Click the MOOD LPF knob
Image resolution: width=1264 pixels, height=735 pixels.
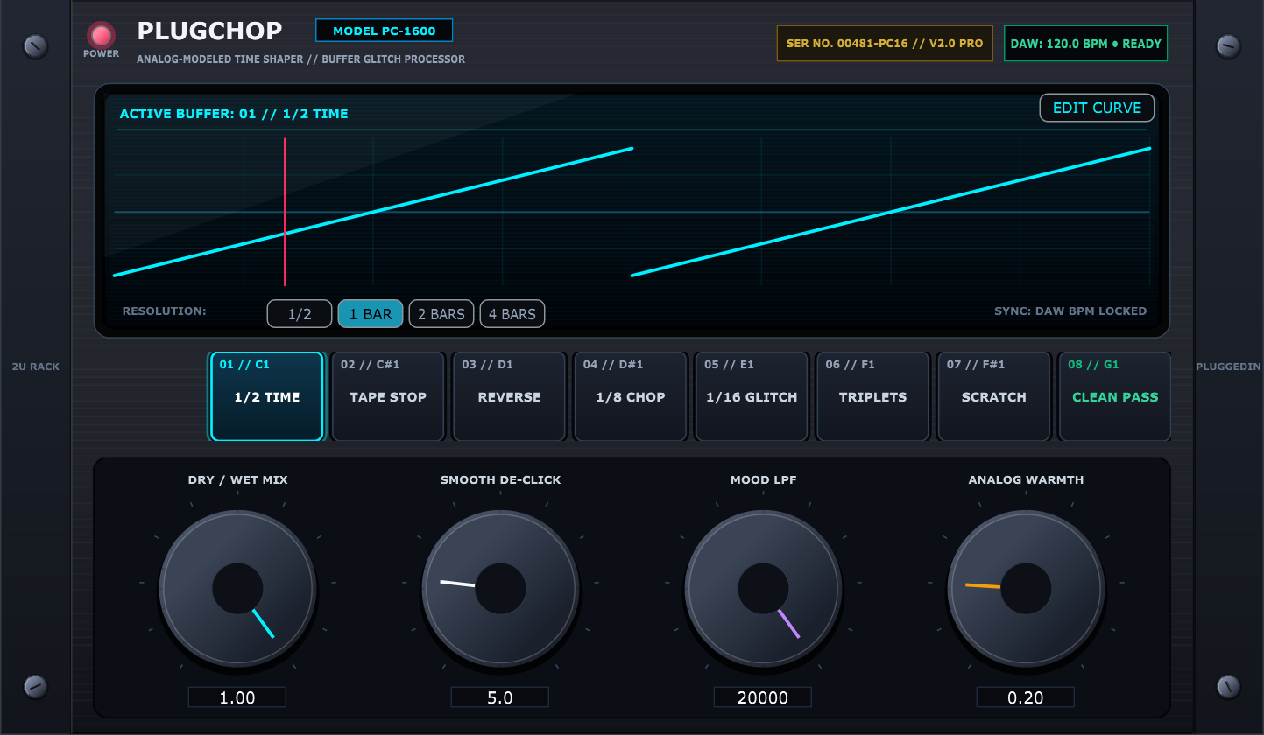point(763,588)
